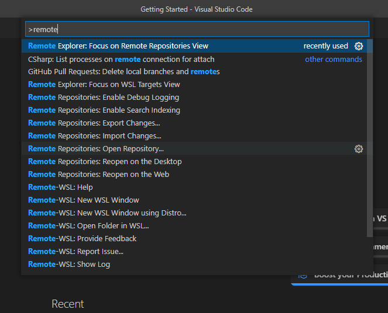Run the Remote-WSL: Help command
The image size is (388, 313).
tap(61, 187)
